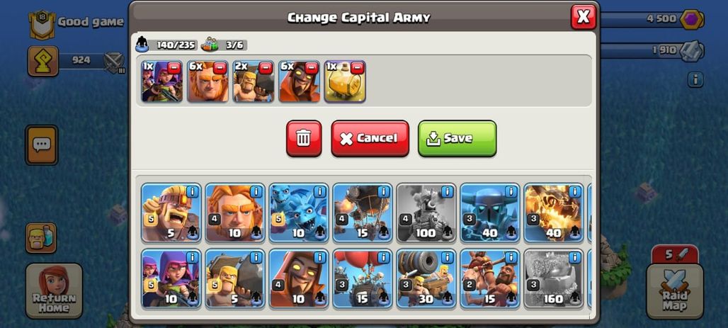
Task: Remove Super Wizard from selected army
Action: [312, 68]
